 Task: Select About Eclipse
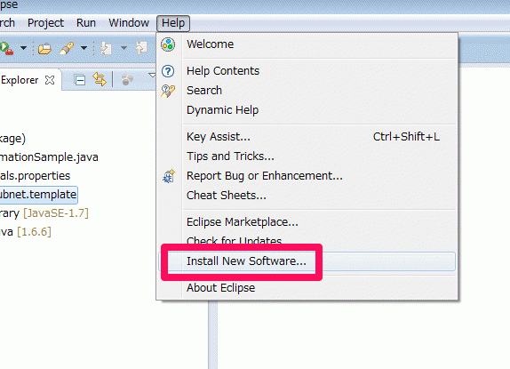[221, 288]
